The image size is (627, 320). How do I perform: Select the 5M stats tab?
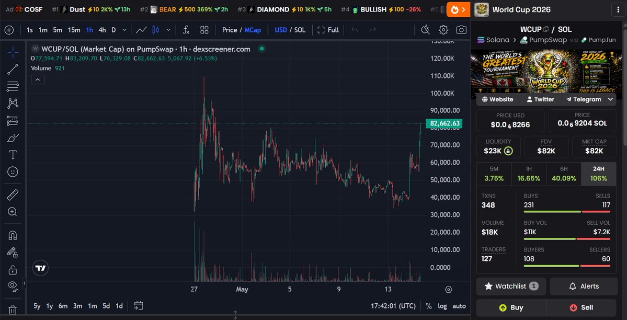pyautogui.click(x=494, y=174)
